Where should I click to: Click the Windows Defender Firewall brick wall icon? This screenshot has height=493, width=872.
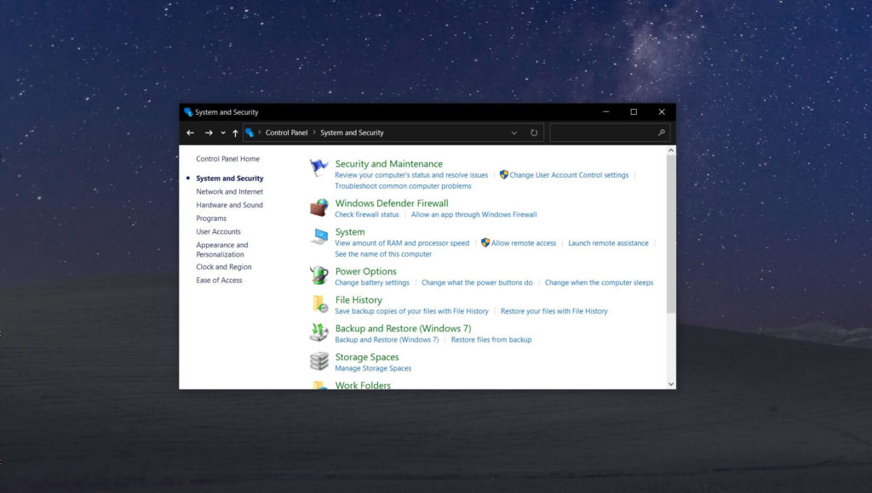click(x=317, y=207)
